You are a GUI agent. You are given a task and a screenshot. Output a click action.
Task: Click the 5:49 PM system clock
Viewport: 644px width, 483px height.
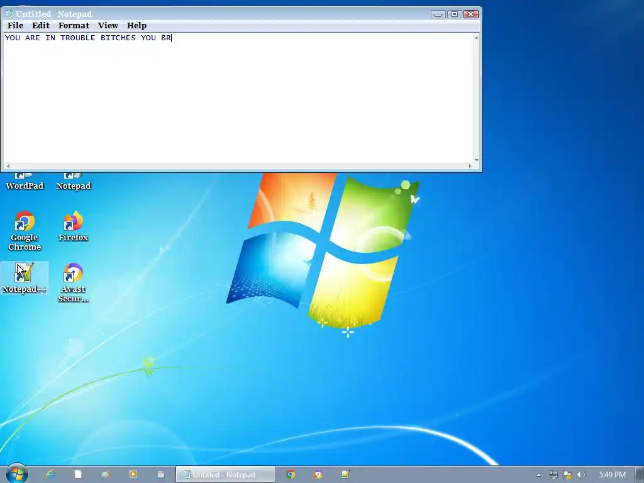[x=612, y=475]
